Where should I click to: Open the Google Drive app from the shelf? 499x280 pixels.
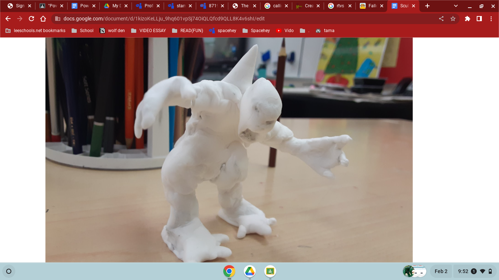tap(249, 271)
